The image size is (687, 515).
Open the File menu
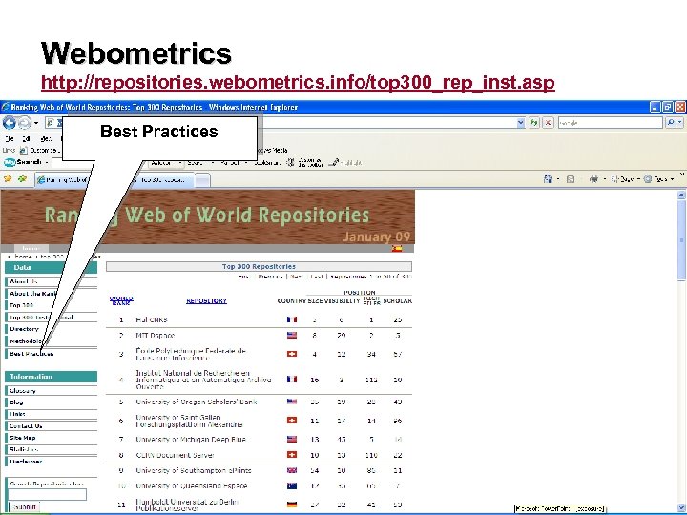pos(10,139)
